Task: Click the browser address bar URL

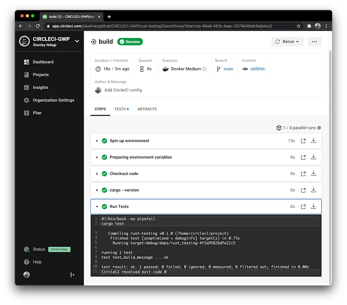Action: point(162,26)
